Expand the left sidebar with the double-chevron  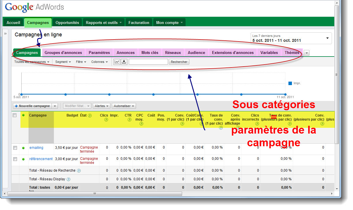(5, 34)
